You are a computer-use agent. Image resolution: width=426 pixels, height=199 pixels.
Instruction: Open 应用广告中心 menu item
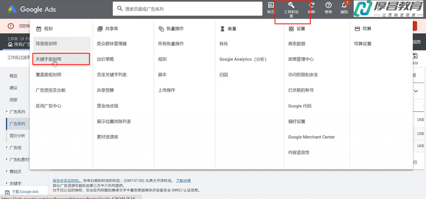point(48,106)
